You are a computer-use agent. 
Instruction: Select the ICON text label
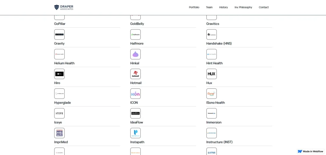point(134,103)
